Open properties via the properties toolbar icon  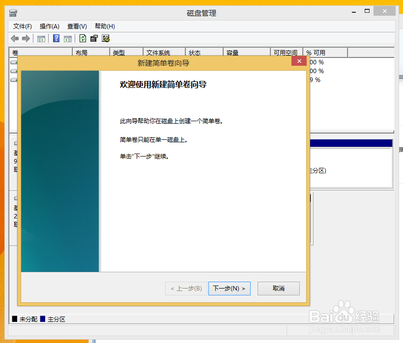94,38
